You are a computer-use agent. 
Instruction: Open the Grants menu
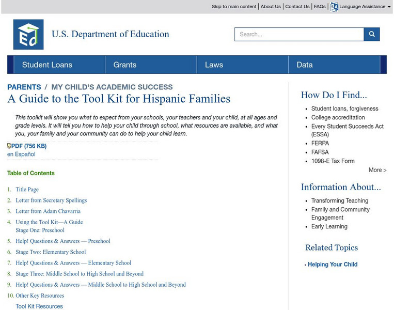[x=125, y=65]
